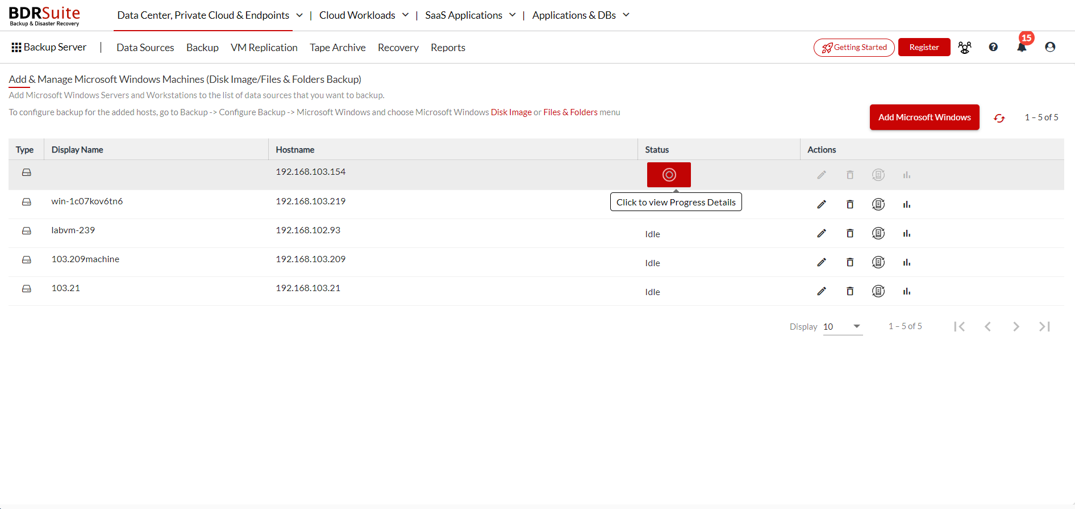Open the report icon for labvm-239
The image size is (1075, 509).
[x=878, y=233]
